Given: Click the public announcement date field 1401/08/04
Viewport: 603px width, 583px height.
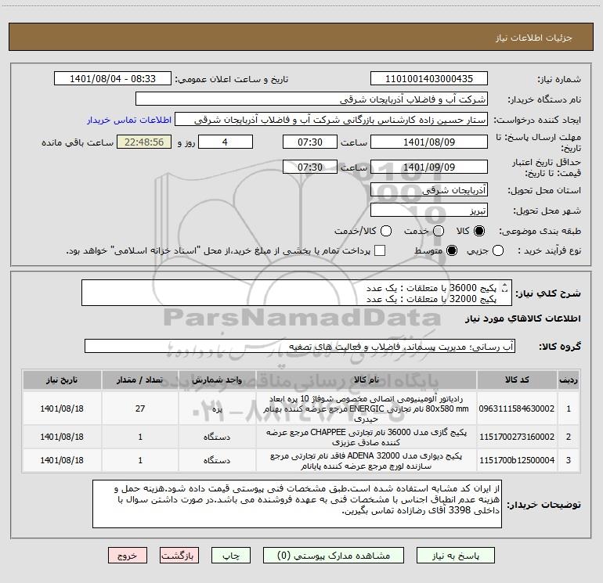Looking at the screenshot, I should [x=113, y=78].
